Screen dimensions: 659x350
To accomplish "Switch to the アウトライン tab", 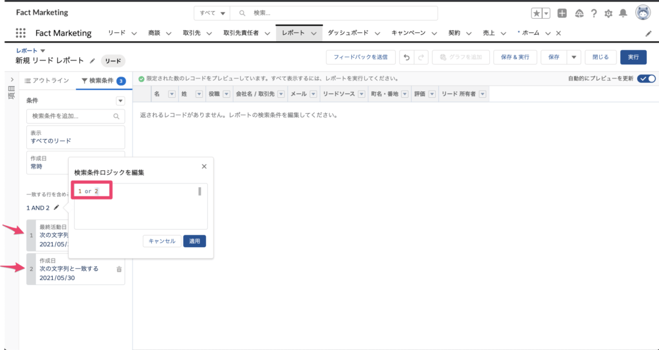I will (47, 80).
